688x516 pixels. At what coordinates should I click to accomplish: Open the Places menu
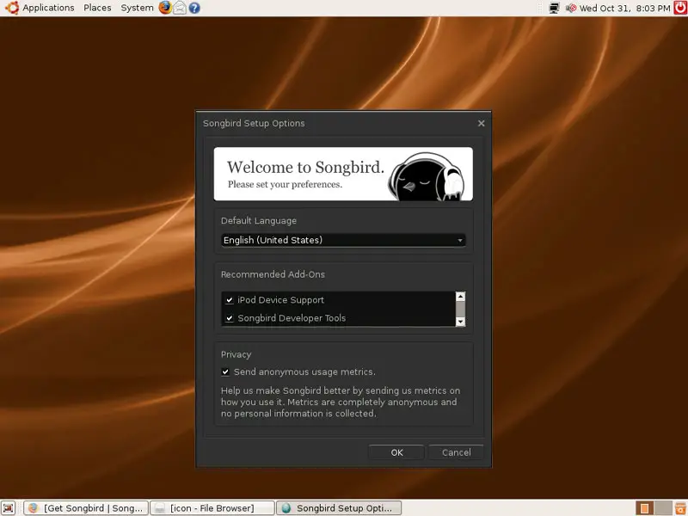tap(97, 8)
